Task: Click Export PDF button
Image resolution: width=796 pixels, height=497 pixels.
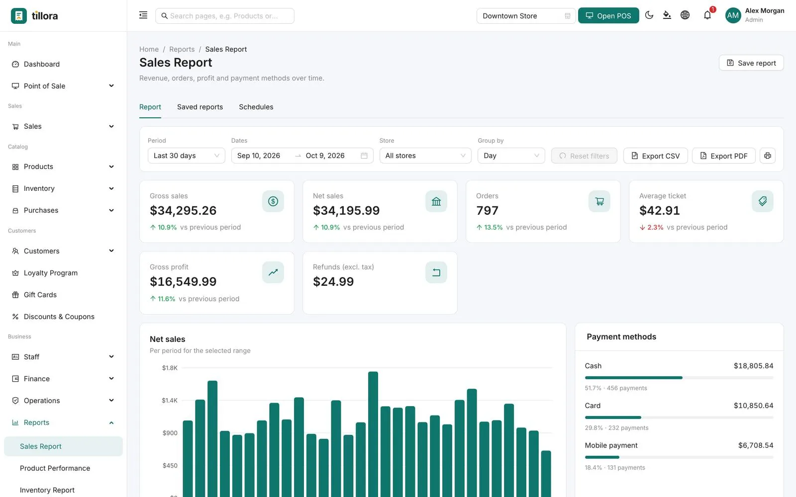Action: tap(723, 156)
